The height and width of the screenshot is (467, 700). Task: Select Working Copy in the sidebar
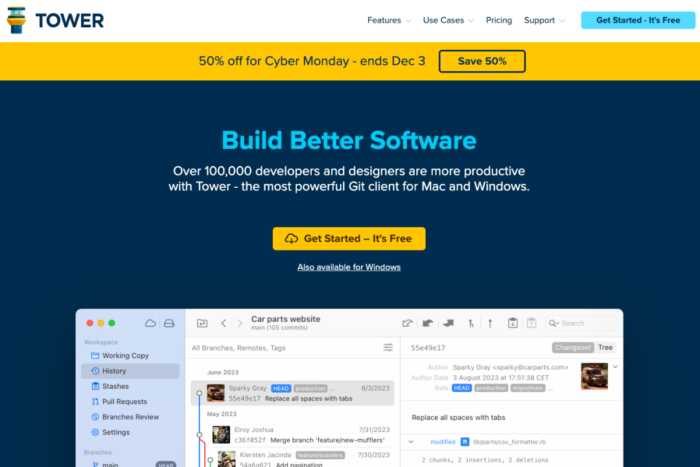130,356
